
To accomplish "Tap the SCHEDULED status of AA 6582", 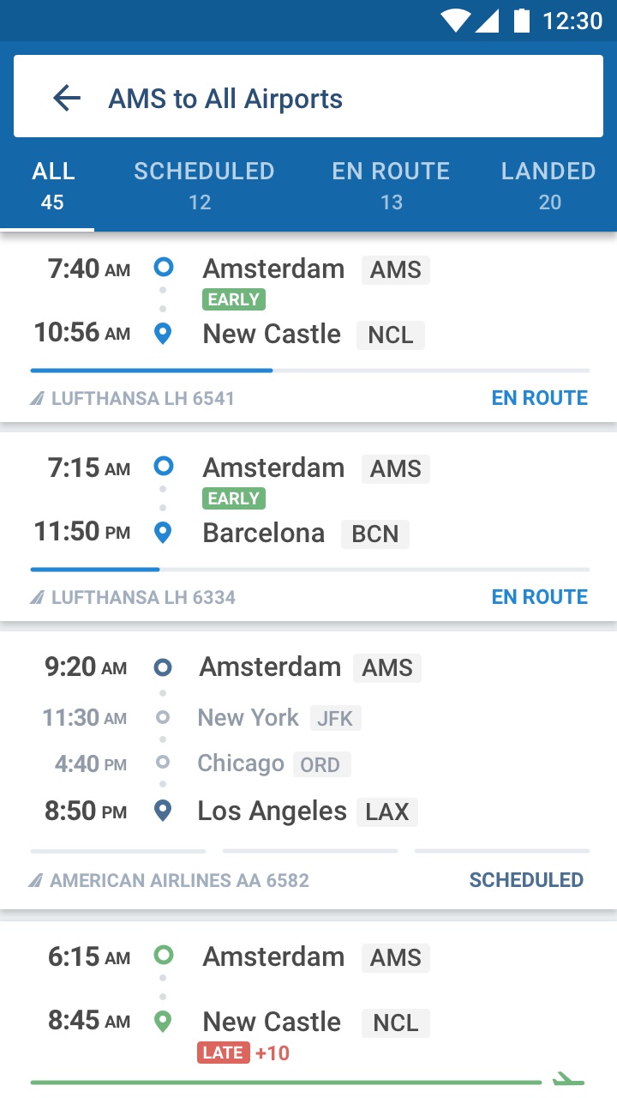I will 526,880.
